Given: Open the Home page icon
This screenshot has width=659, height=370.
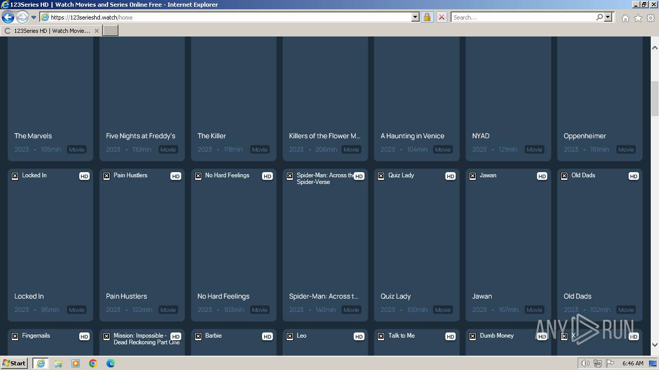Looking at the screenshot, I should pos(625,18).
